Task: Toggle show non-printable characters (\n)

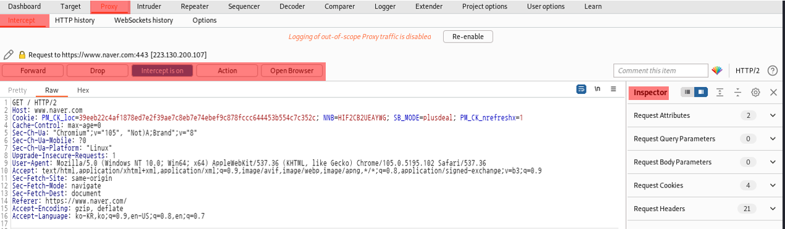Action: point(597,90)
